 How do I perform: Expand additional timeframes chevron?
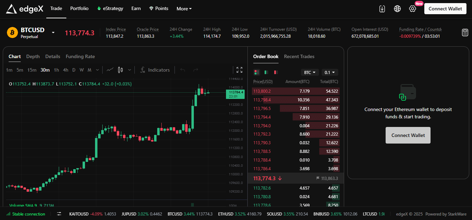tap(97, 70)
